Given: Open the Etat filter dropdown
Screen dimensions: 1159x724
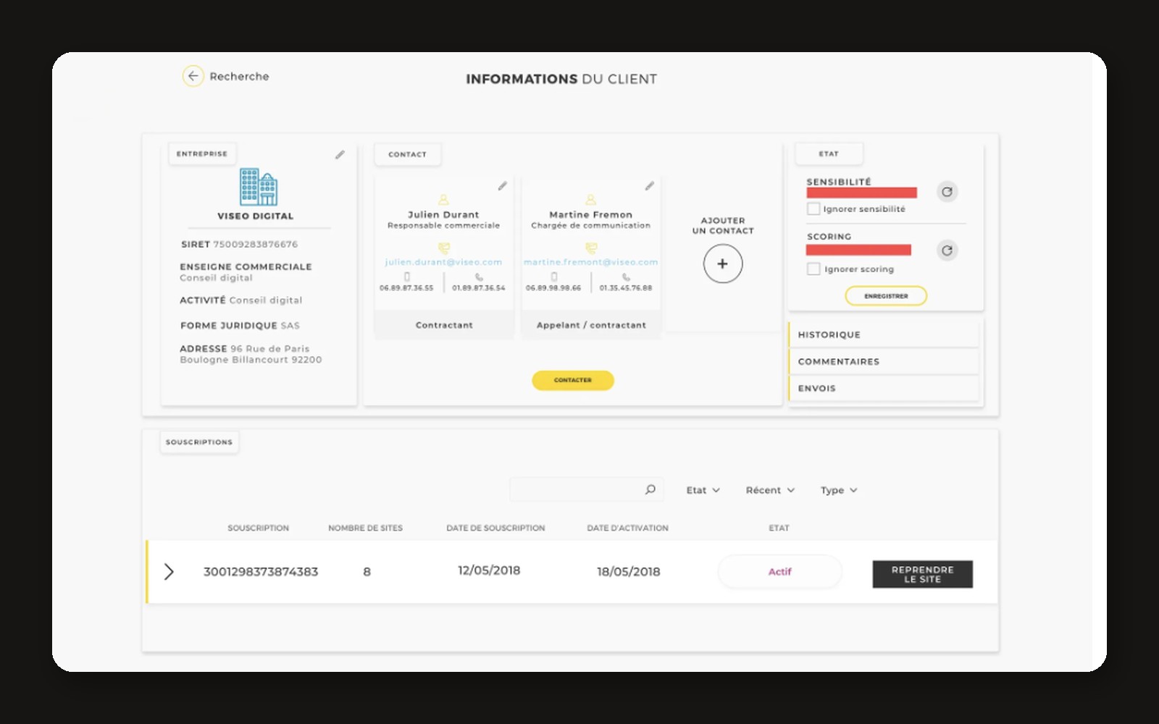Looking at the screenshot, I should pyautogui.click(x=703, y=490).
